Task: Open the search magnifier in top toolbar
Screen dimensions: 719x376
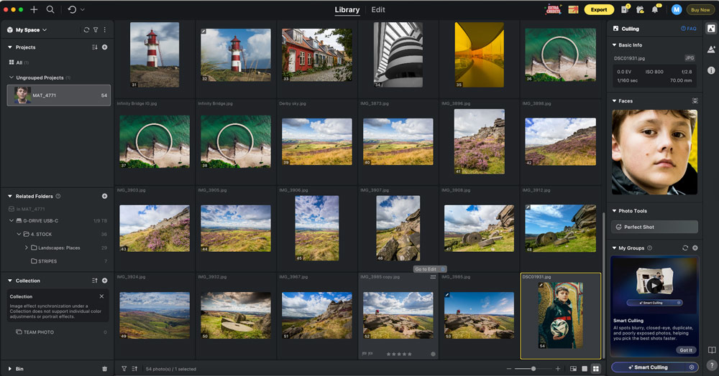Action: point(50,9)
